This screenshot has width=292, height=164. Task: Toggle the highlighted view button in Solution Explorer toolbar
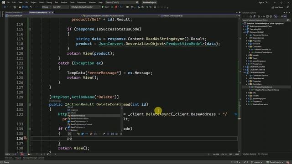276,16
